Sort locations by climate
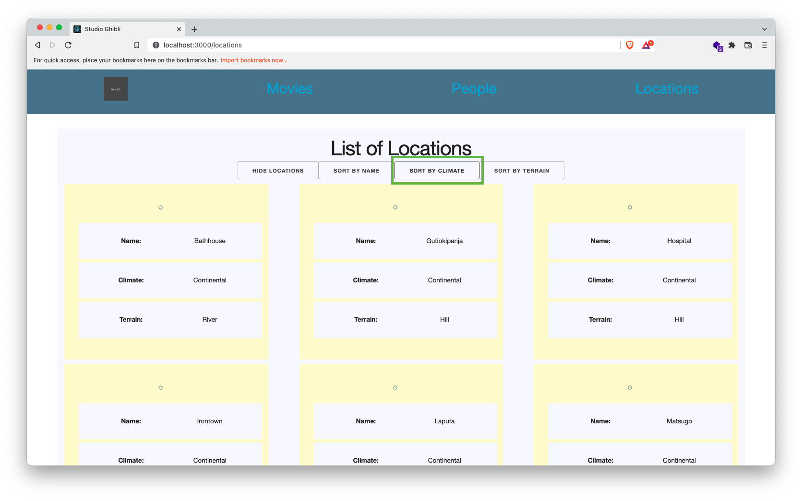This screenshot has width=802, height=501. click(x=437, y=170)
